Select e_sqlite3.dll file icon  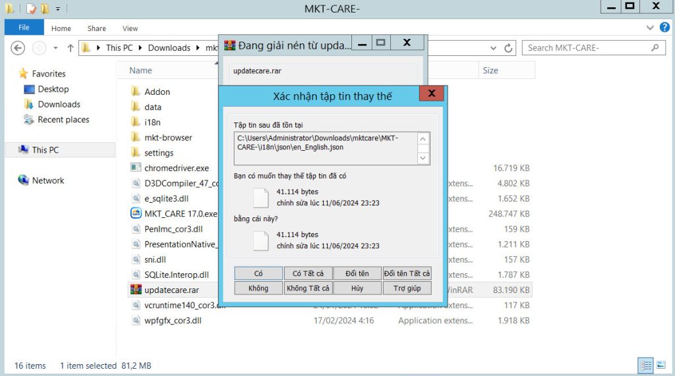click(x=136, y=198)
